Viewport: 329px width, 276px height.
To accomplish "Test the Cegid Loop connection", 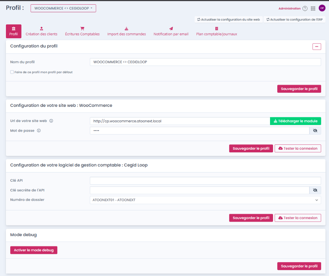I will (298, 218).
